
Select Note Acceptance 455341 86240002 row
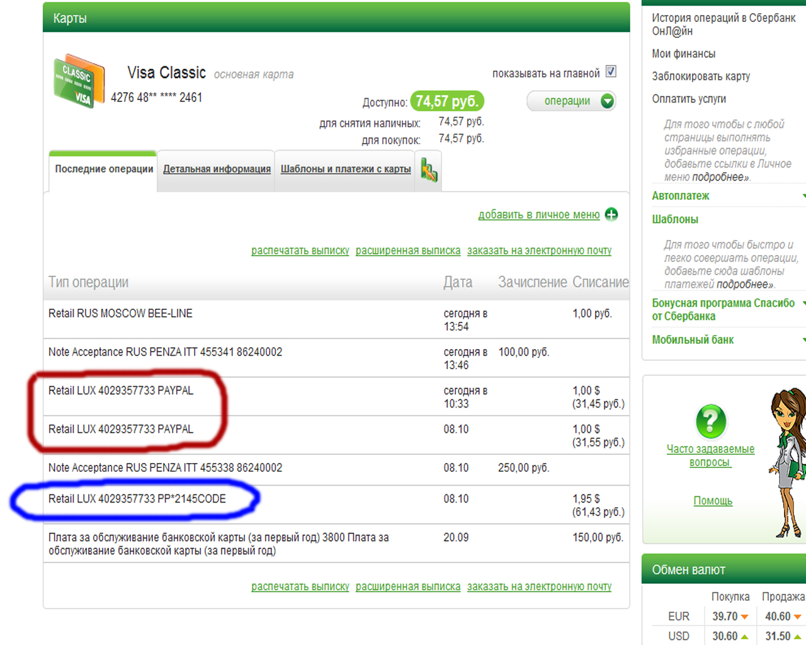coord(336,358)
